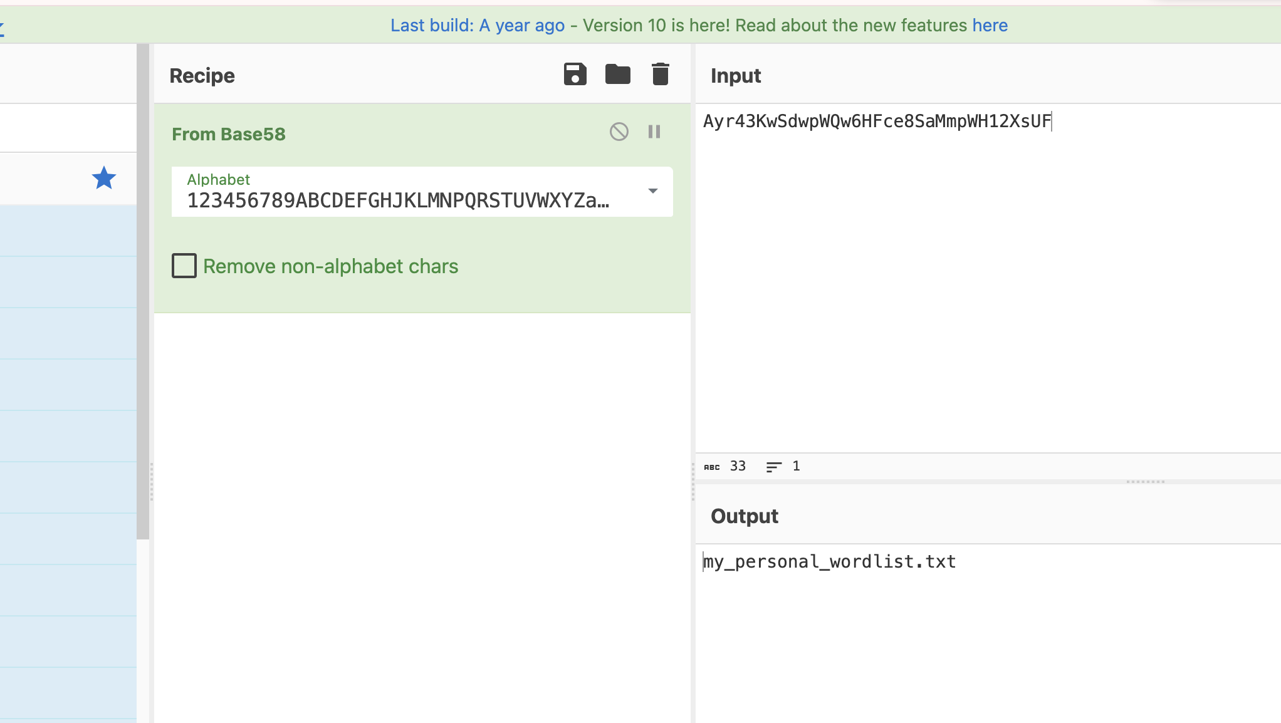Screen dimensions: 1281x723
Task: Click the Remove non-alphabet chars label
Action: tap(330, 266)
